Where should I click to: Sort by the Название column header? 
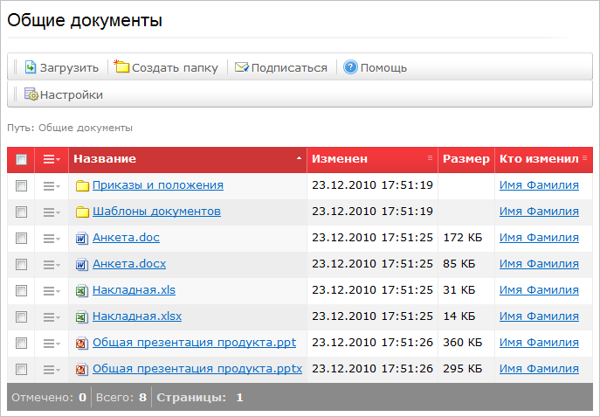(x=105, y=159)
